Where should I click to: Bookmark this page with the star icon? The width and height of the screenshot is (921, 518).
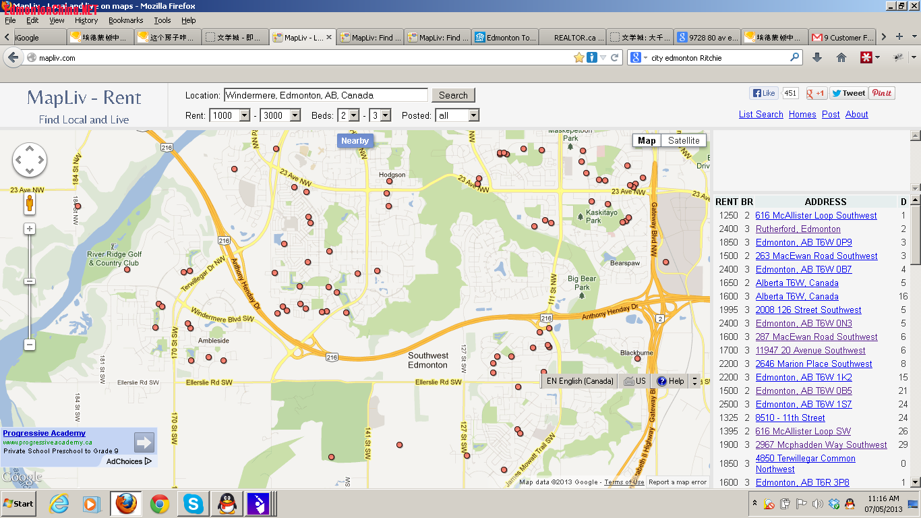578,58
